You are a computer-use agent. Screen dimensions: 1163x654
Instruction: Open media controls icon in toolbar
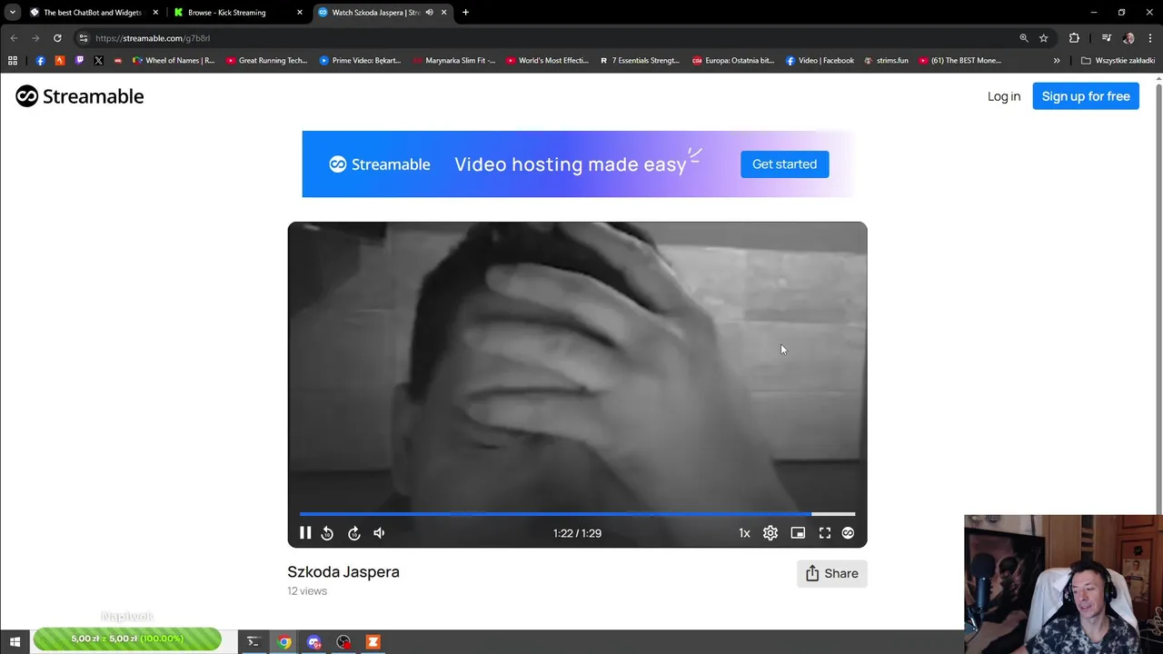click(x=1106, y=38)
